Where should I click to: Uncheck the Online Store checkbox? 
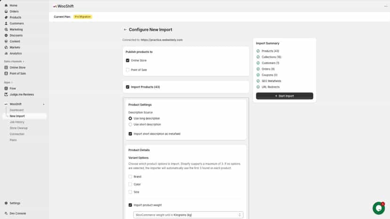point(128,60)
